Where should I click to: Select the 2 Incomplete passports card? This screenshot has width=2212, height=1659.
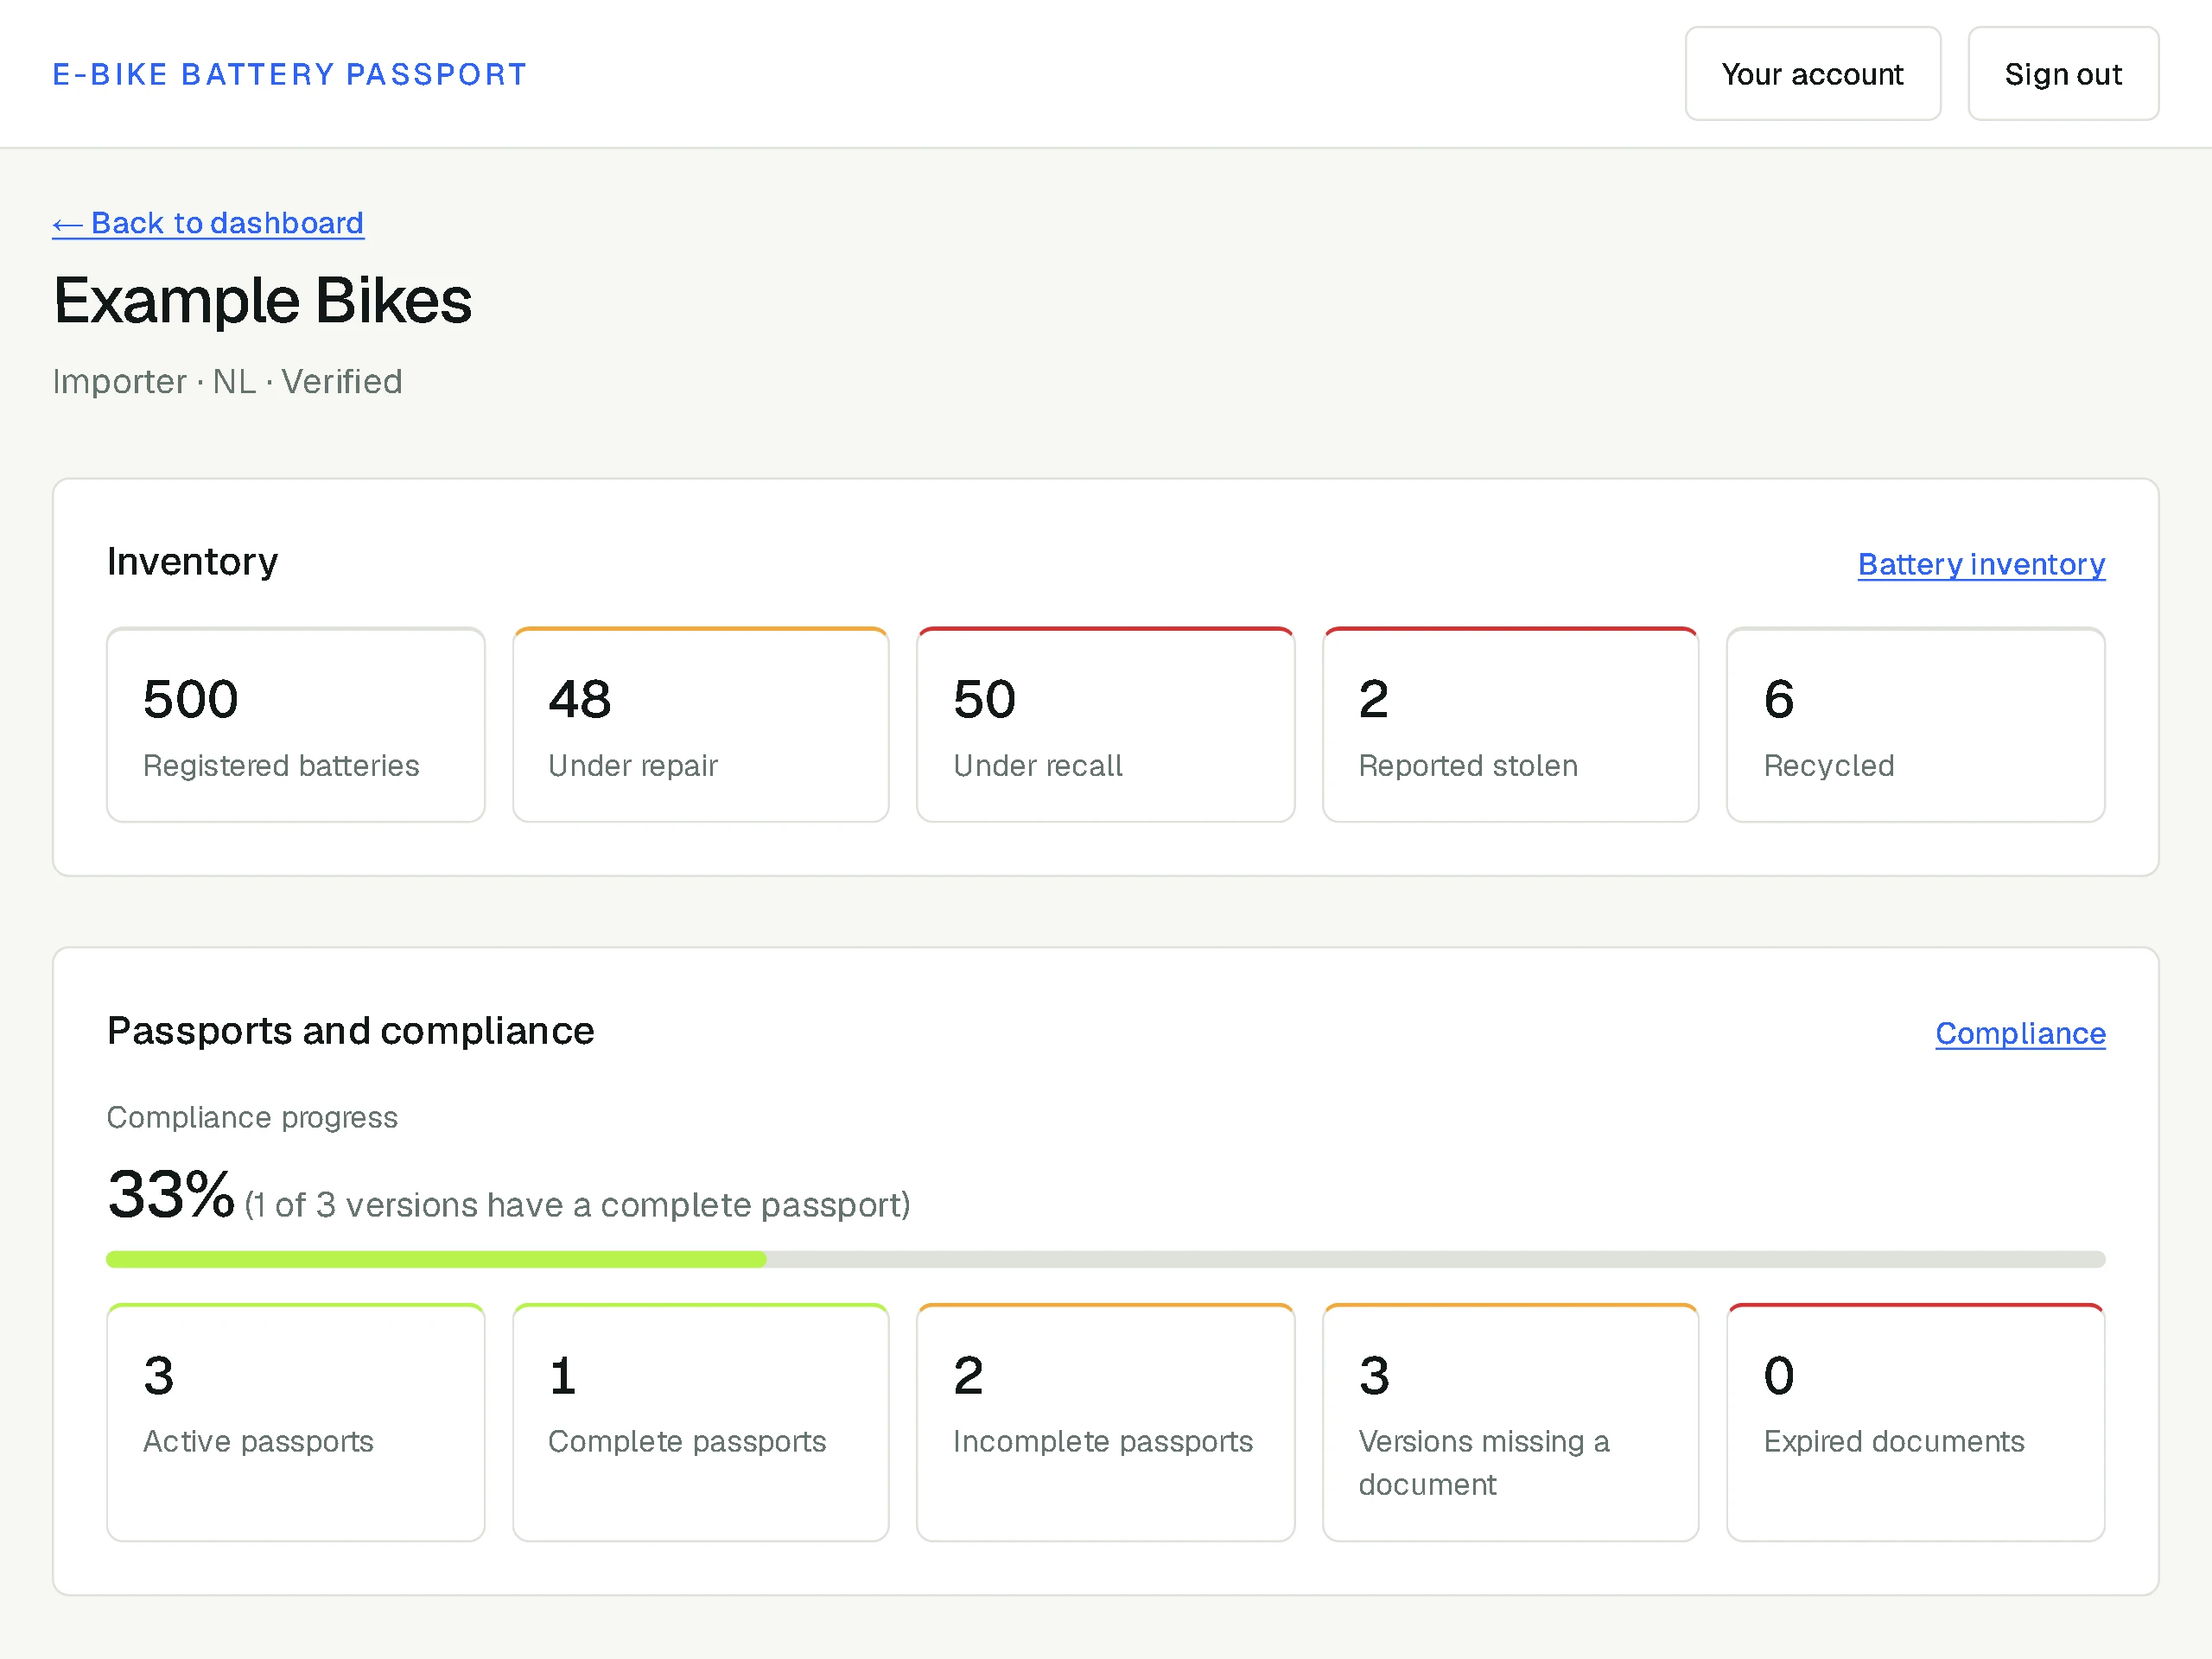coord(1106,1422)
